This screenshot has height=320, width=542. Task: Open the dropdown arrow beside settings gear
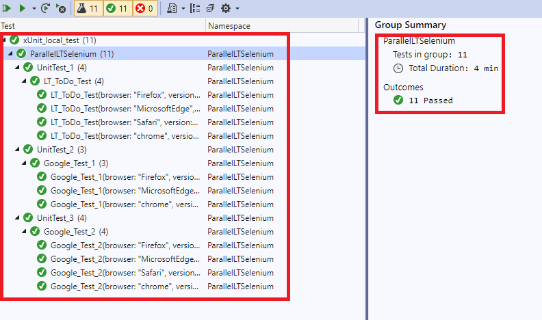tap(237, 9)
